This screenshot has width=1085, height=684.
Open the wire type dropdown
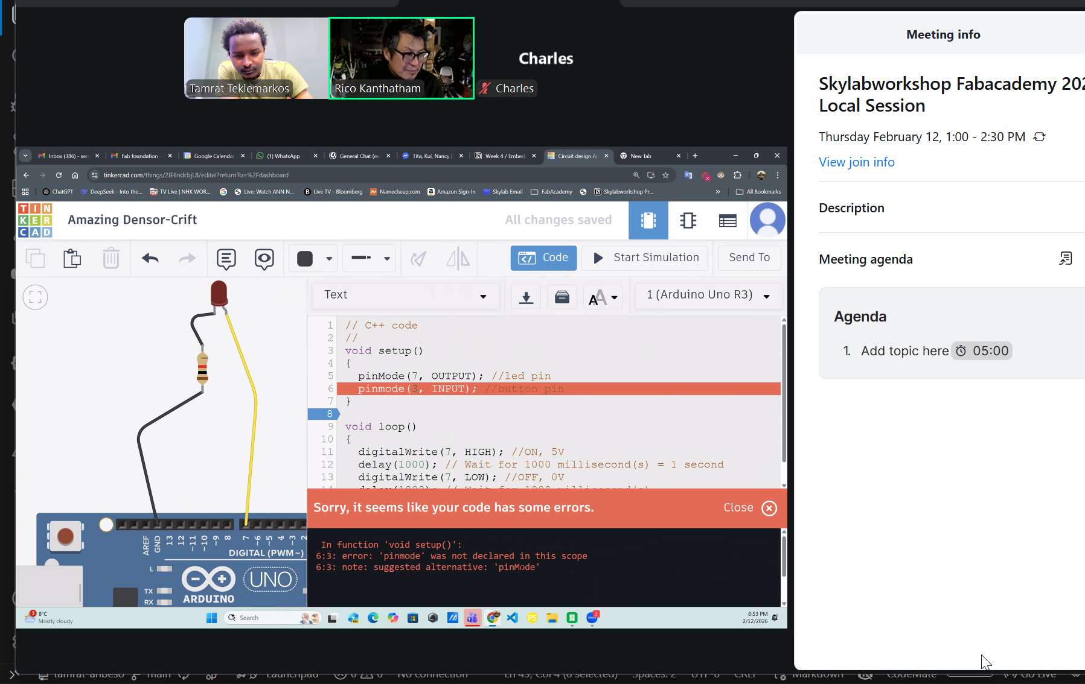click(x=369, y=259)
